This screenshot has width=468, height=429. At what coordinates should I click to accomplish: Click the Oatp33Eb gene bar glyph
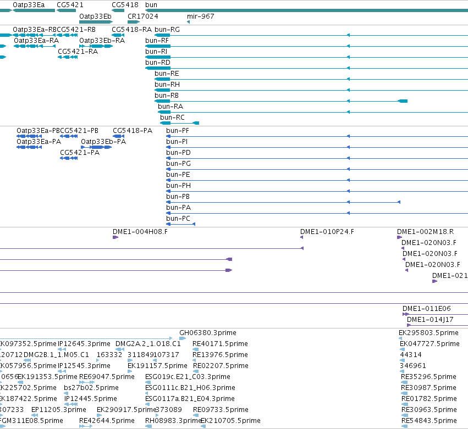(96, 22)
